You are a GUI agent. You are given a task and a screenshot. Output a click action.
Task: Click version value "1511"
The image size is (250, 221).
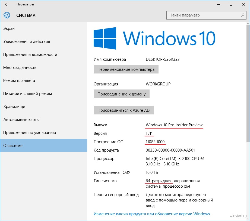pos(149,133)
